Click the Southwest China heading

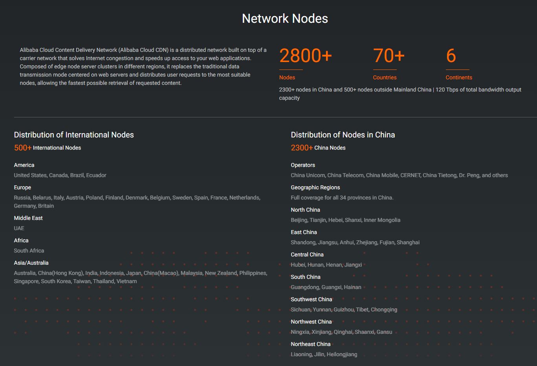[312, 299]
